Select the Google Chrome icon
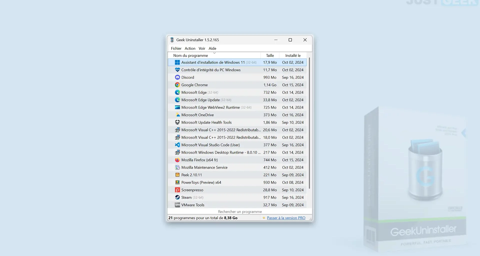 pyautogui.click(x=177, y=85)
